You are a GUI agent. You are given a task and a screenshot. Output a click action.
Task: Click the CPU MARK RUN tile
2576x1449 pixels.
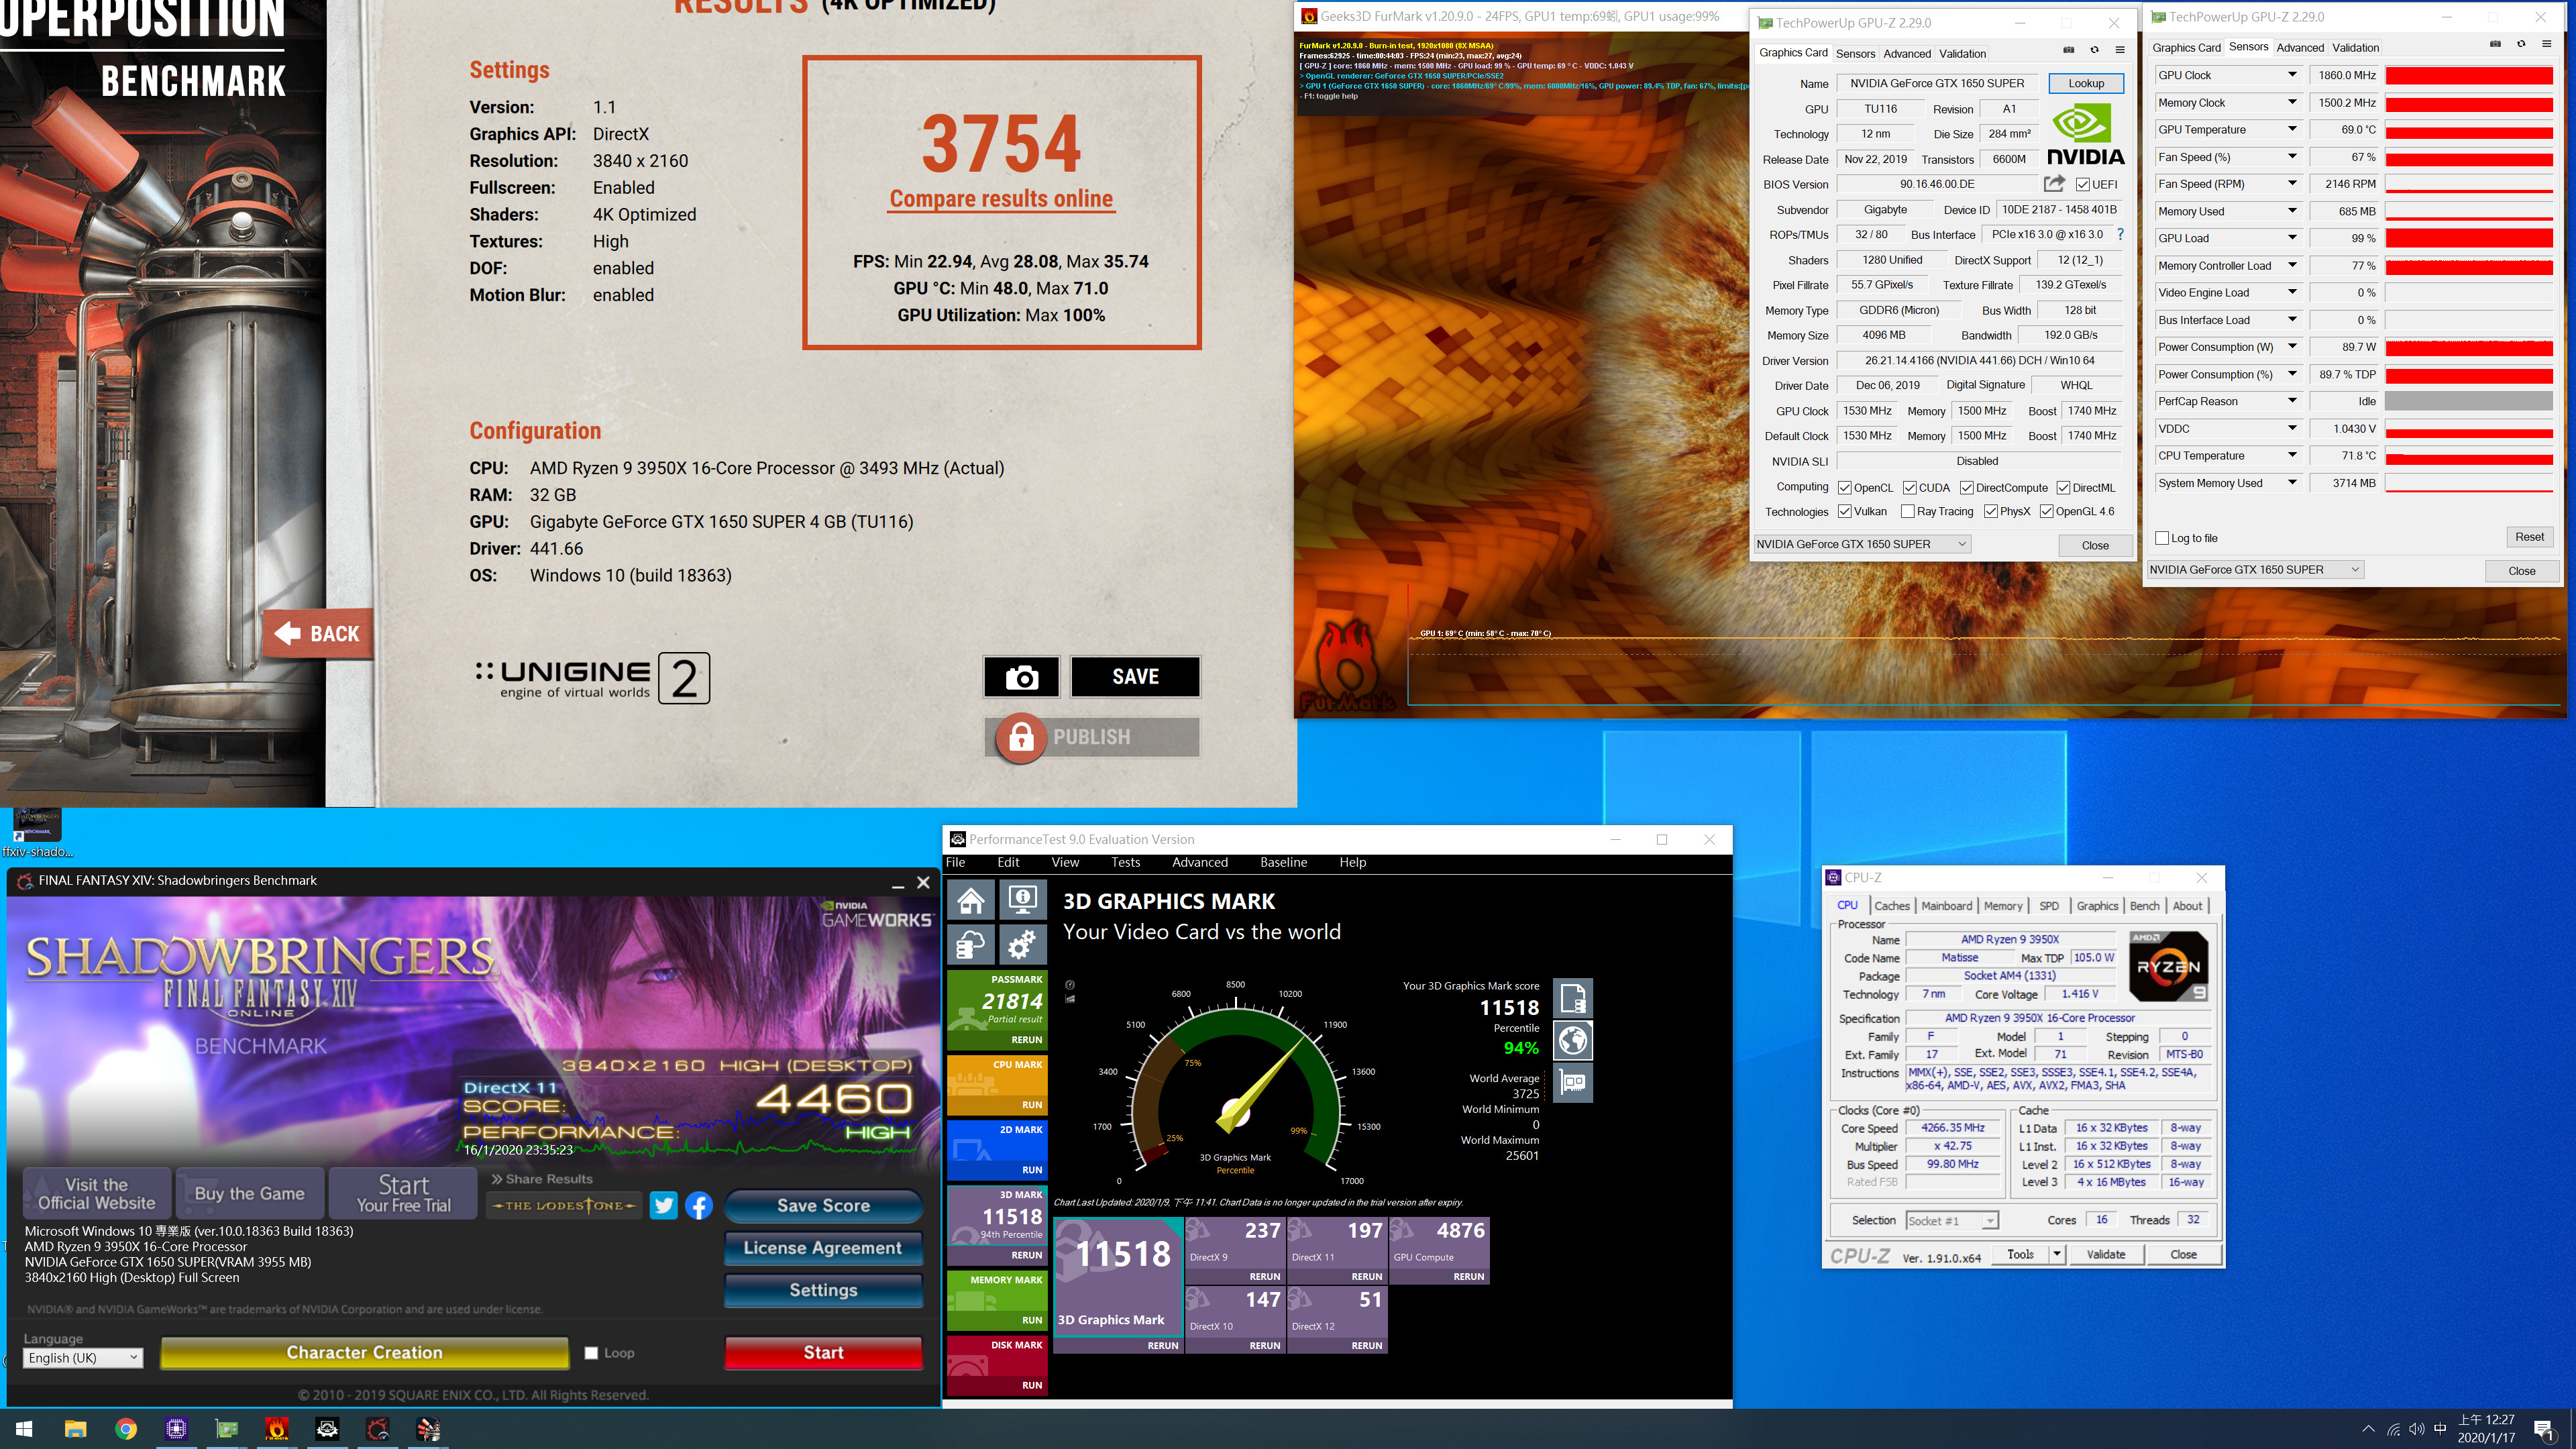point(997,1085)
